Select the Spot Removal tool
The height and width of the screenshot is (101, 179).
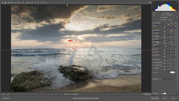(27, 3)
